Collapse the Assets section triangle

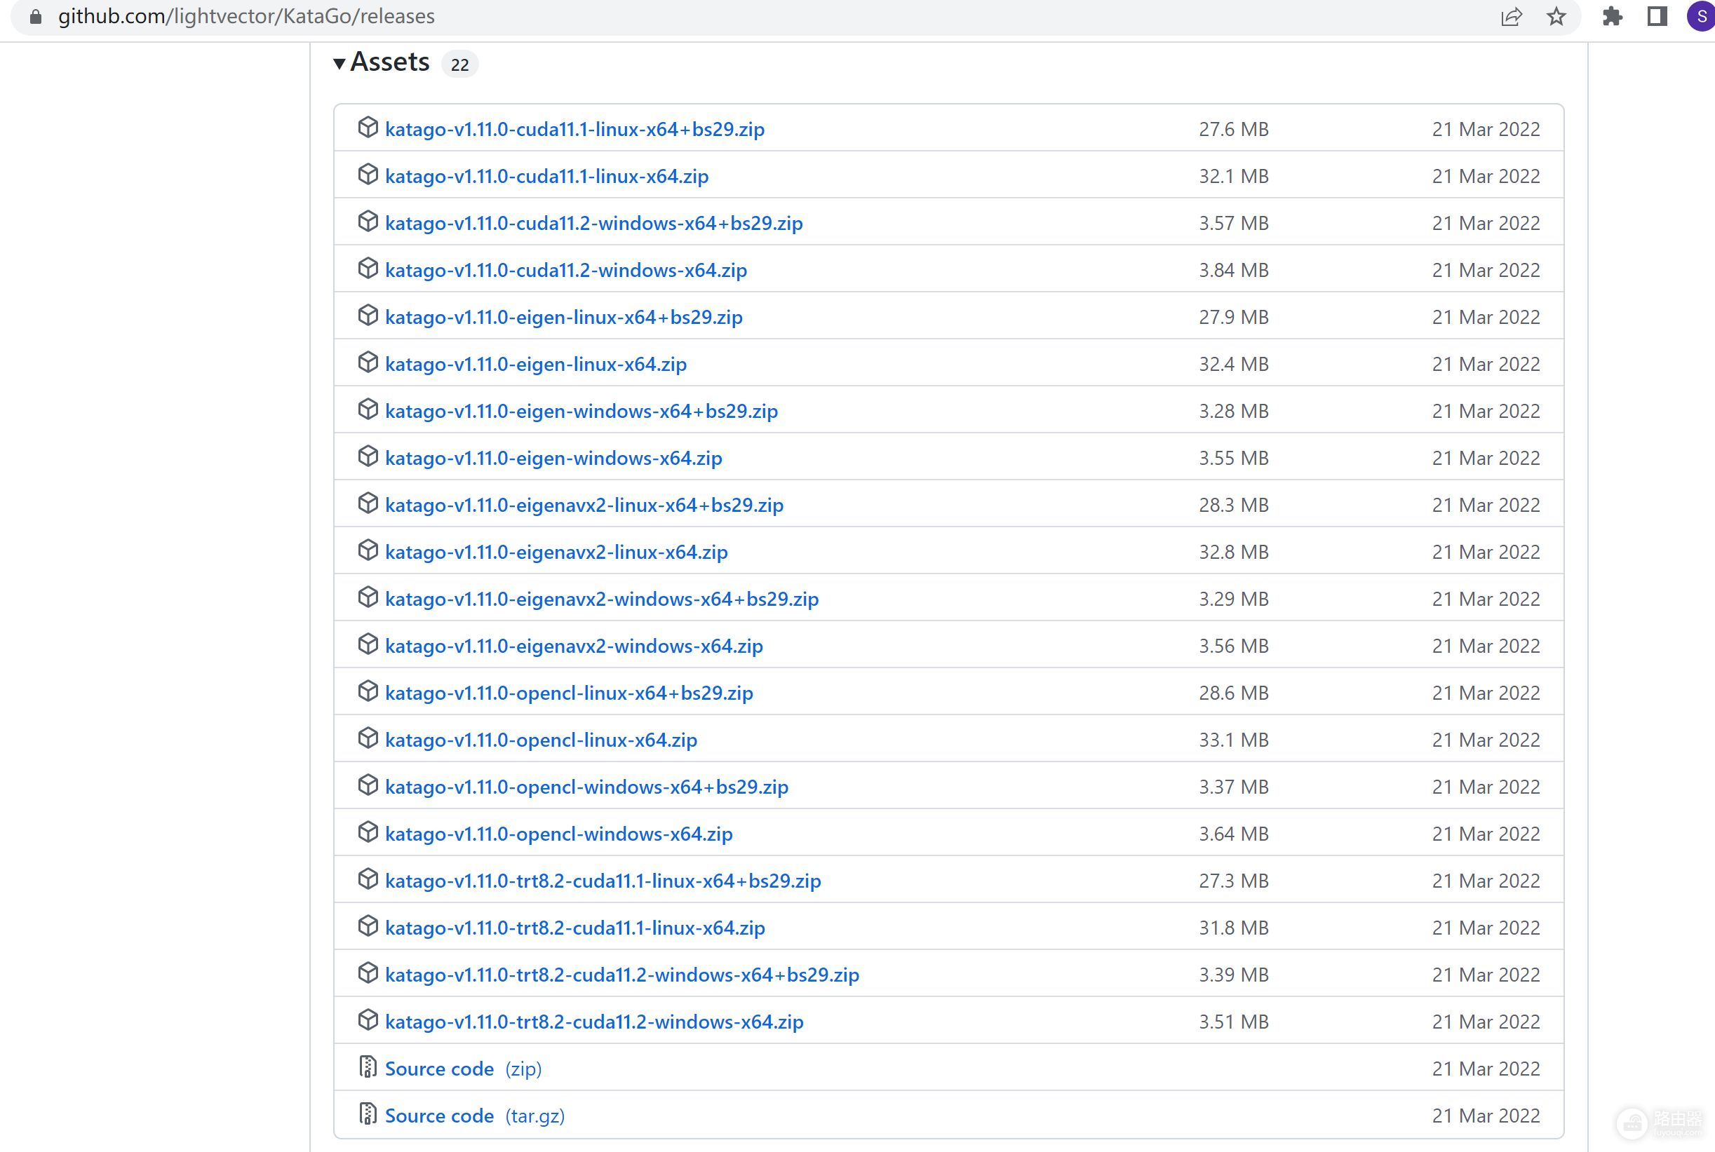coord(339,64)
